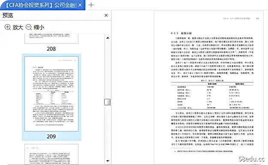Select the highlighted page 209 thumbnail
Viewport: 268px width, 165px height.
[x=51, y=94]
